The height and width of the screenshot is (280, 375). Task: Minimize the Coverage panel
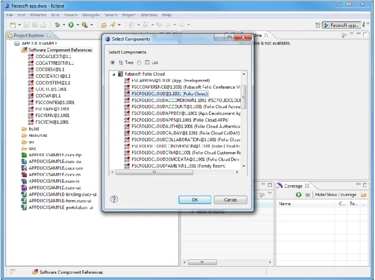coord(358,184)
